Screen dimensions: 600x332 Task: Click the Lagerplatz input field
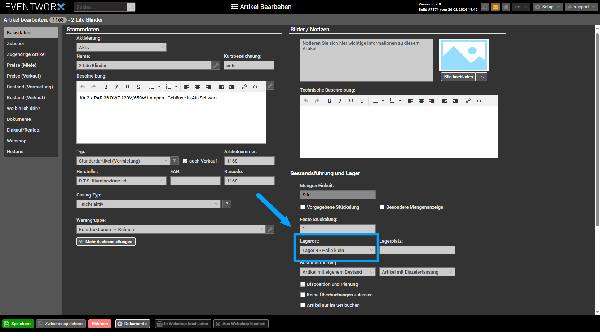417,250
